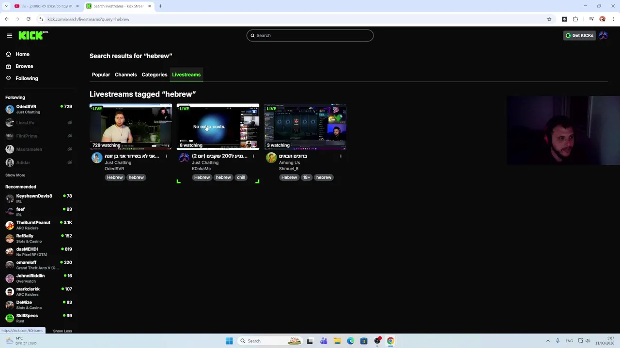Screen dimensions: 620x348
Task: Collapse Recommended list with Show Less
Action: (x=62, y=331)
